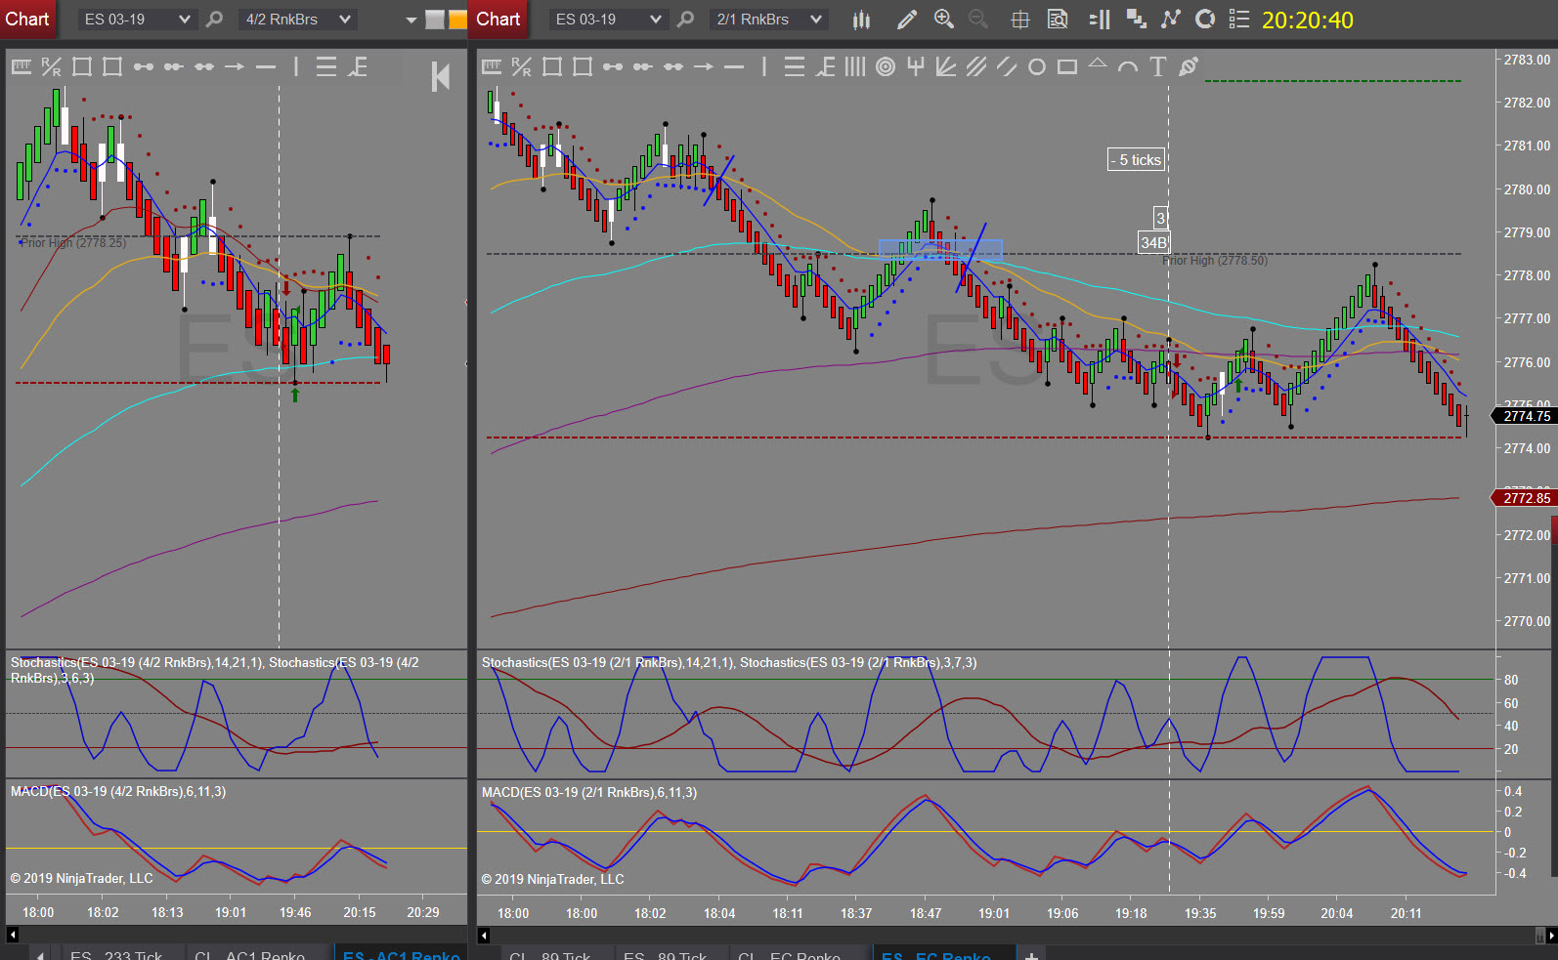Select the regression channel triple-line tool
This screenshot has width=1558, height=960.
tap(976, 66)
